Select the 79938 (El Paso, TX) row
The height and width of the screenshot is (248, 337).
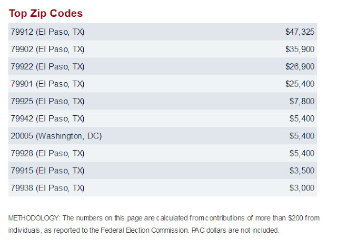163,188
